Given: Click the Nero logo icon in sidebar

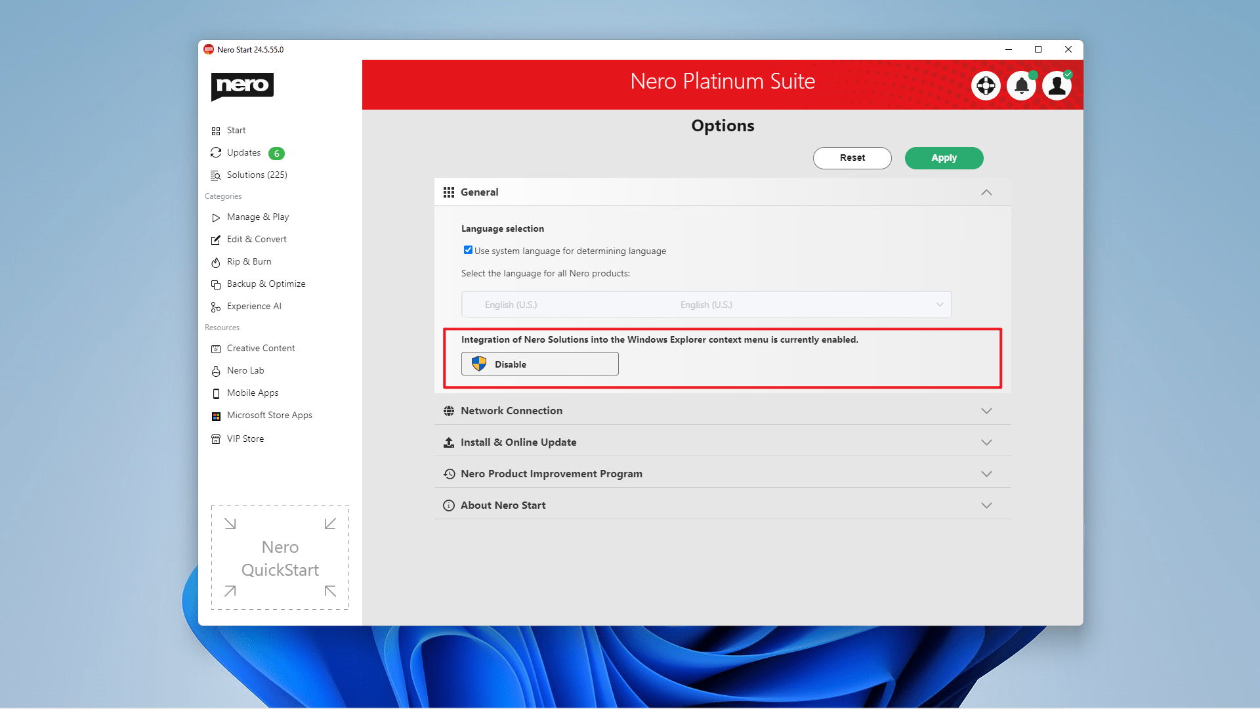Looking at the screenshot, I should click(x=241, y=87).
